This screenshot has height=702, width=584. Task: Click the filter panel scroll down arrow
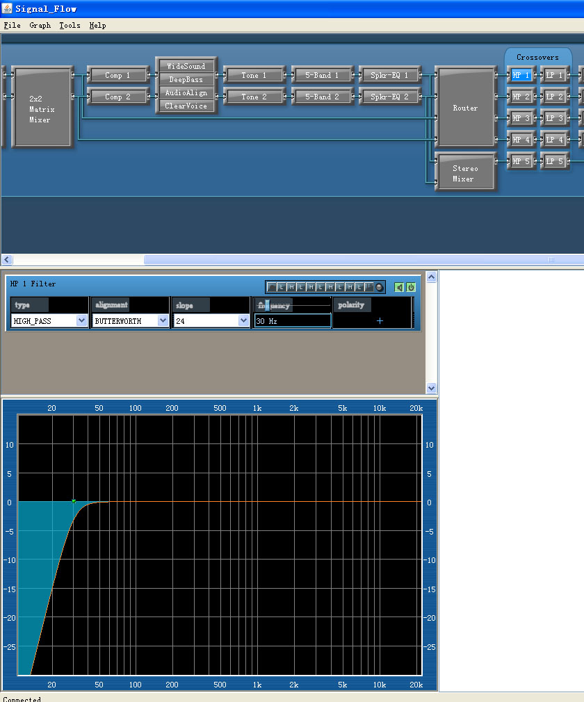[431, 388]
